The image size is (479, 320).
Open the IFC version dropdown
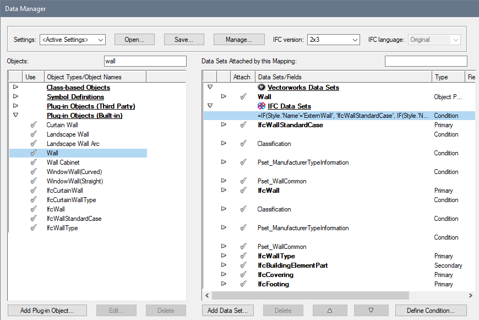pyautogui.click(x=333, y=40)
